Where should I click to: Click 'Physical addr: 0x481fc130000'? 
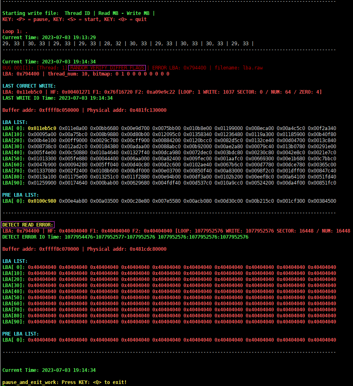tap(127, 110)
